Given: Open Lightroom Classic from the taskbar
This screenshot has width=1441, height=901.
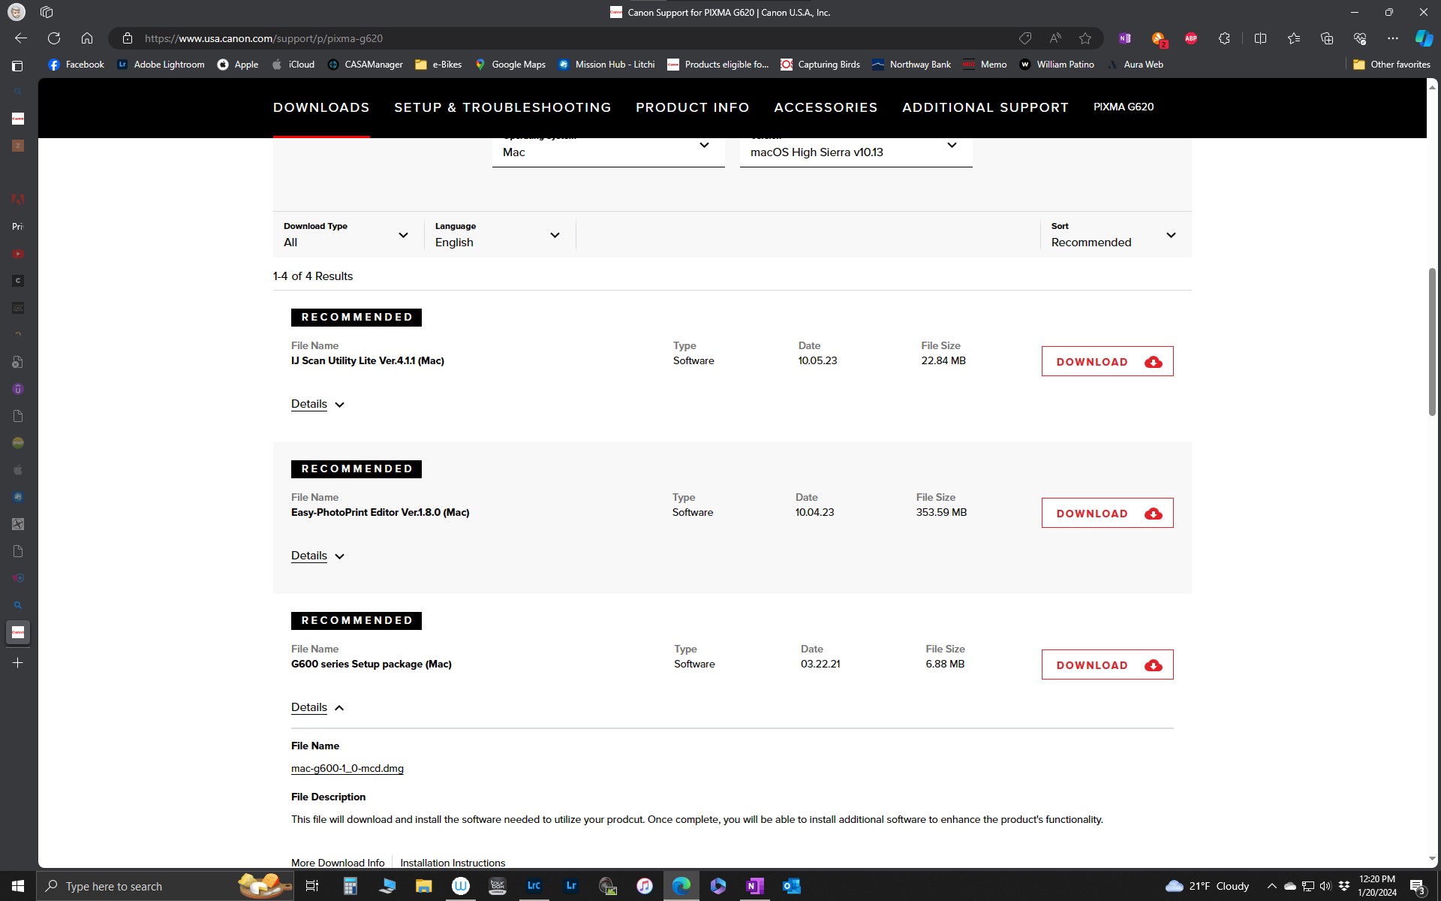Looking at the screenshot, I should (533, 886).
